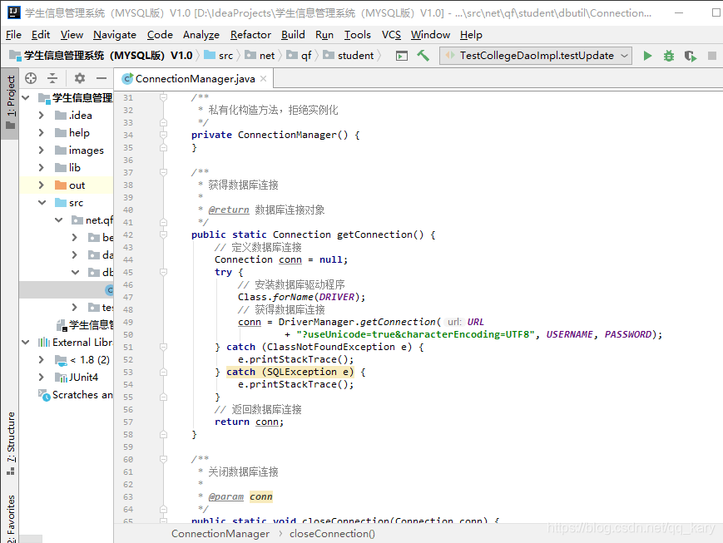Viewport: 723px width, 543px height.
Task: Open the Tools menu
Action: pos(358,35)
